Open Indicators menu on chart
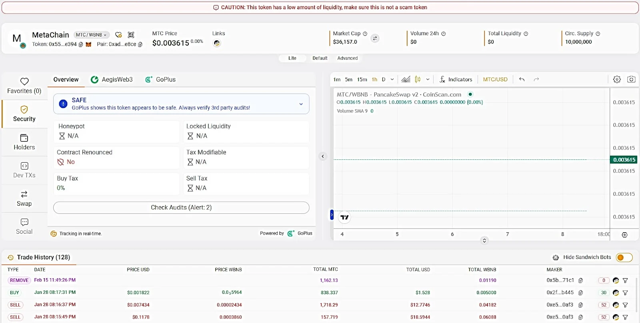The height and width of the screenshot is (323, 640). click(x=456, y=79)
